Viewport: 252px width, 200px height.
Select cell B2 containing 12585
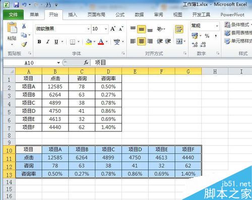55,87
